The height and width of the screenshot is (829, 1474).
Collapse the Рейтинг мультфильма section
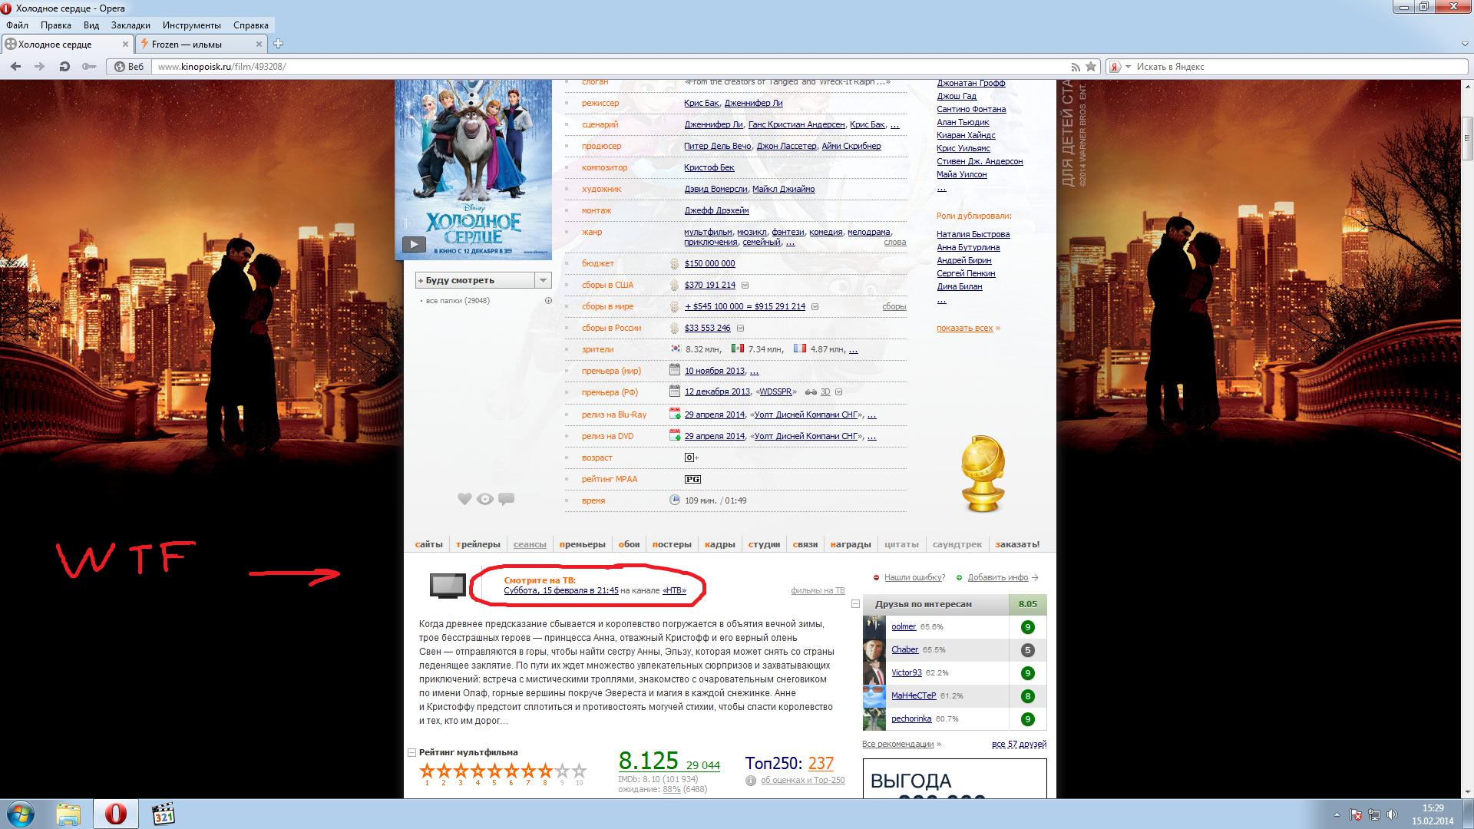pos(412,753)
